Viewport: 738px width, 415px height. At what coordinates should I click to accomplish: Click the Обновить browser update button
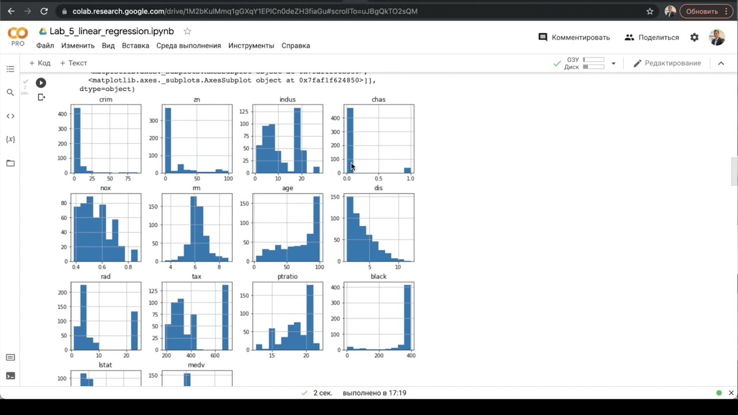coord(702,11)
